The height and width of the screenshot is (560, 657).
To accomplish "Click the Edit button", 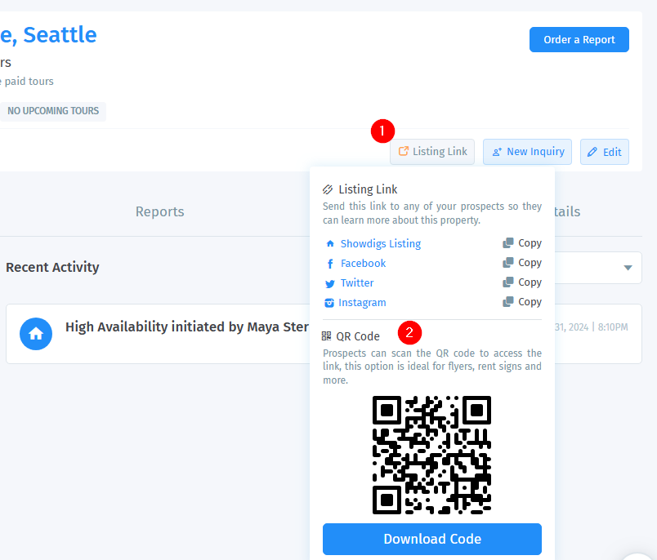I will click(x=604, y=152).
